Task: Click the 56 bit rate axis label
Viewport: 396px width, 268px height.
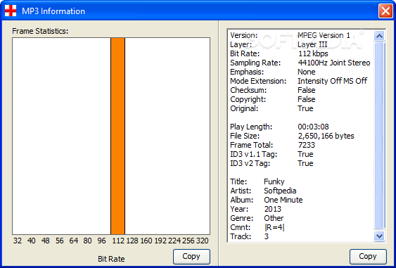Action: pos(60,241)
